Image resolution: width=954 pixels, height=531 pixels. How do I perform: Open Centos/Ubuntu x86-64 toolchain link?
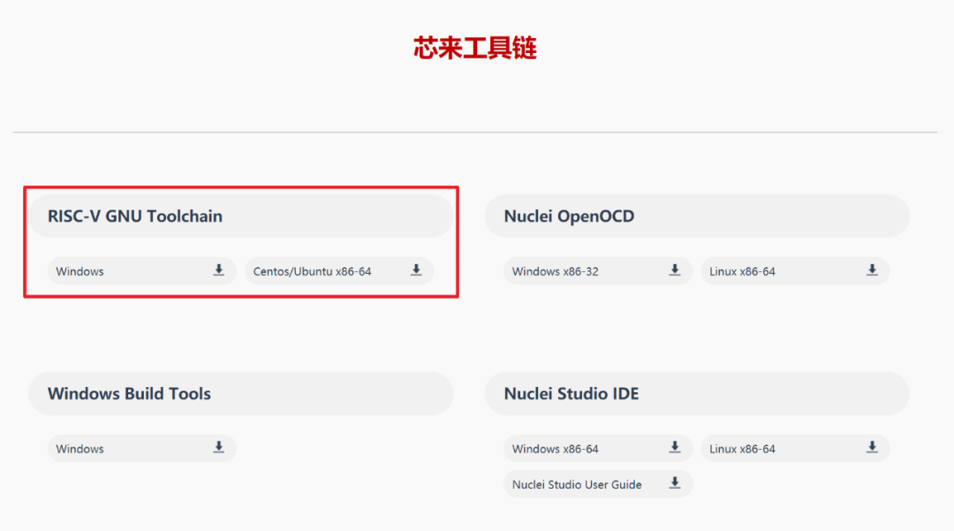(339, 270)
